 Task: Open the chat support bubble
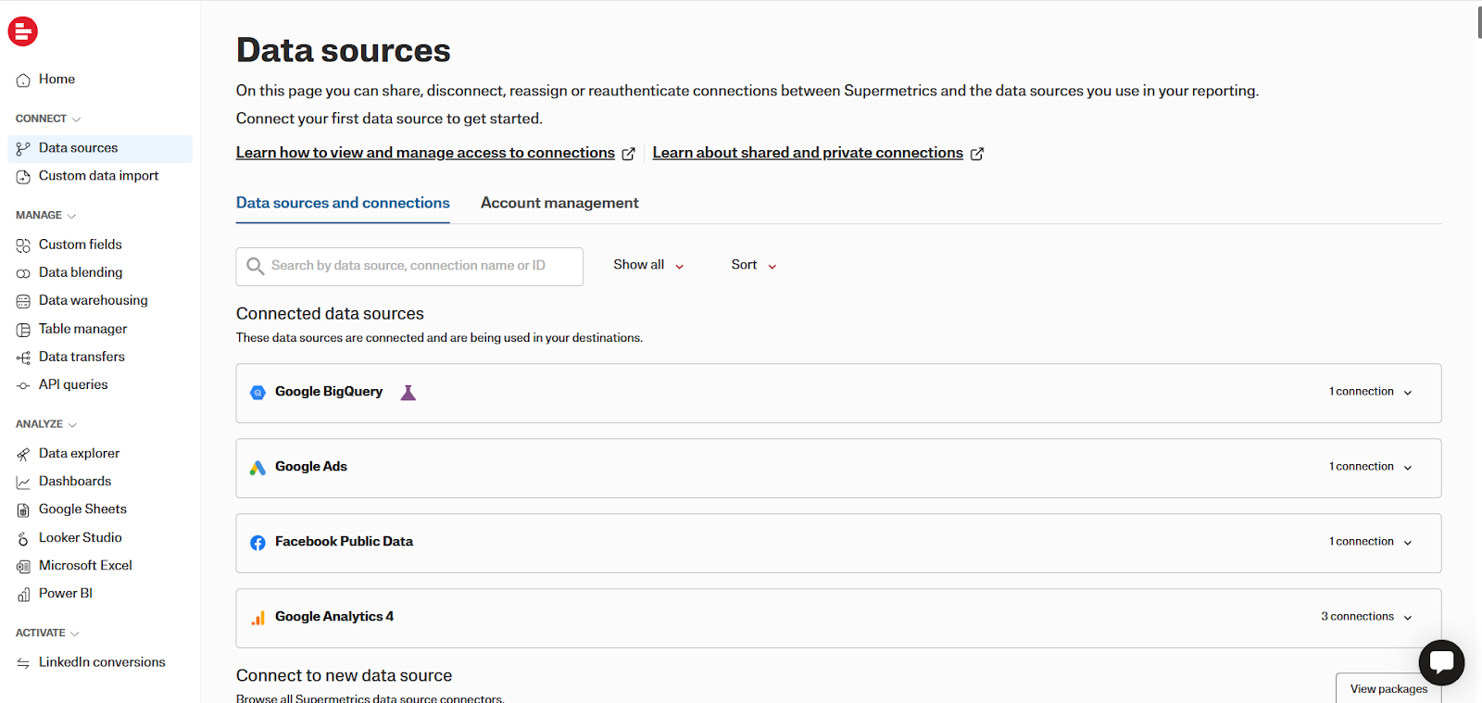pos(1441,662)
